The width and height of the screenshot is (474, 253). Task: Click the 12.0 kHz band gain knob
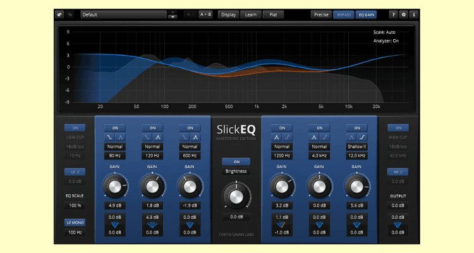(x=356, y=187)
